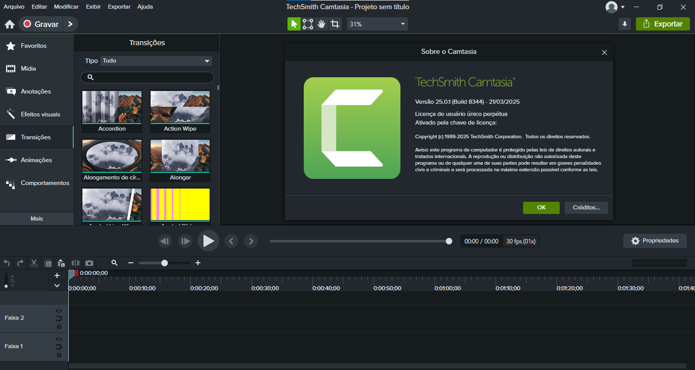
Task: Open the Tipo dropdown showing Tudo
Action: click(156, 61)
